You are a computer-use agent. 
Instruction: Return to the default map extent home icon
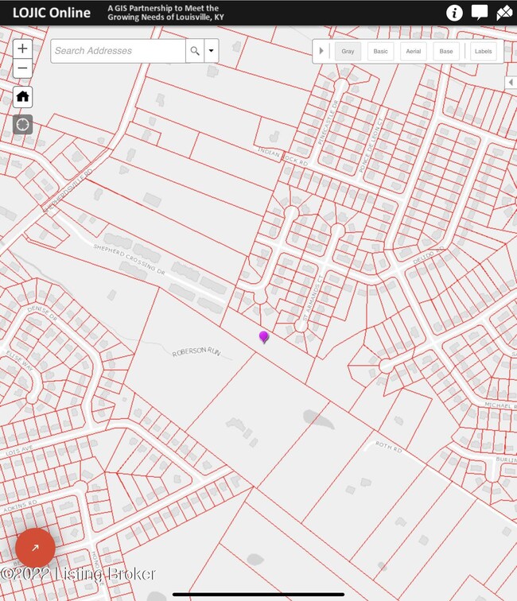coord(22,97)
